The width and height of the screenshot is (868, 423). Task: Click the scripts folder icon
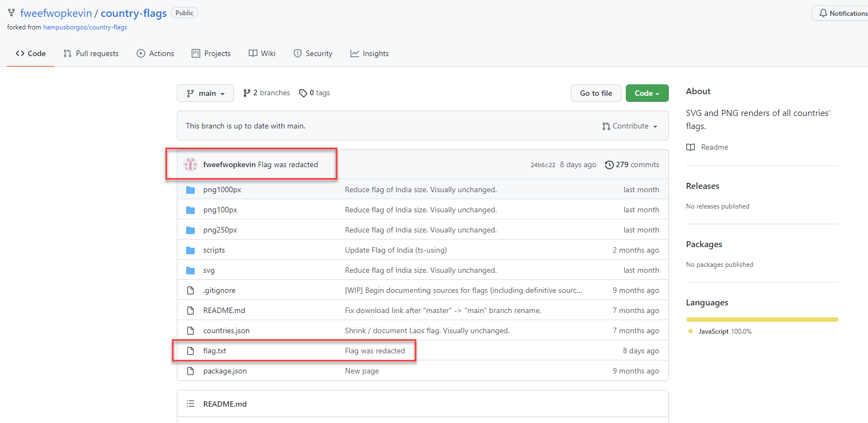[x=190, y=250]
